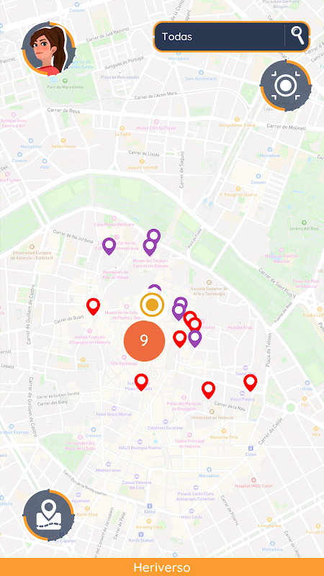The height and width of the screenshot is (576, 324).
Task: Open the map pin route button
Action: pyautogui.click(x=49, y=515)
